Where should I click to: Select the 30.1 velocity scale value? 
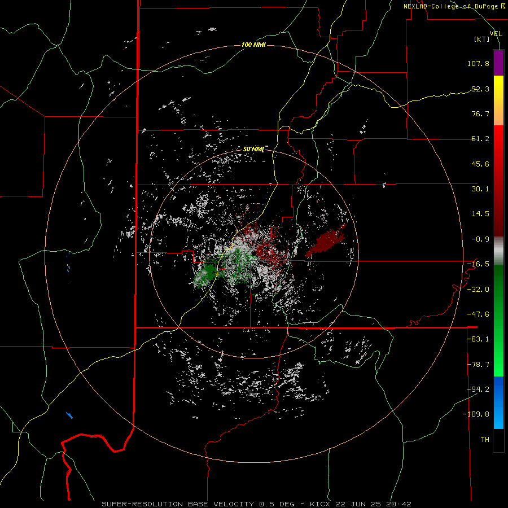click(480, 189)
